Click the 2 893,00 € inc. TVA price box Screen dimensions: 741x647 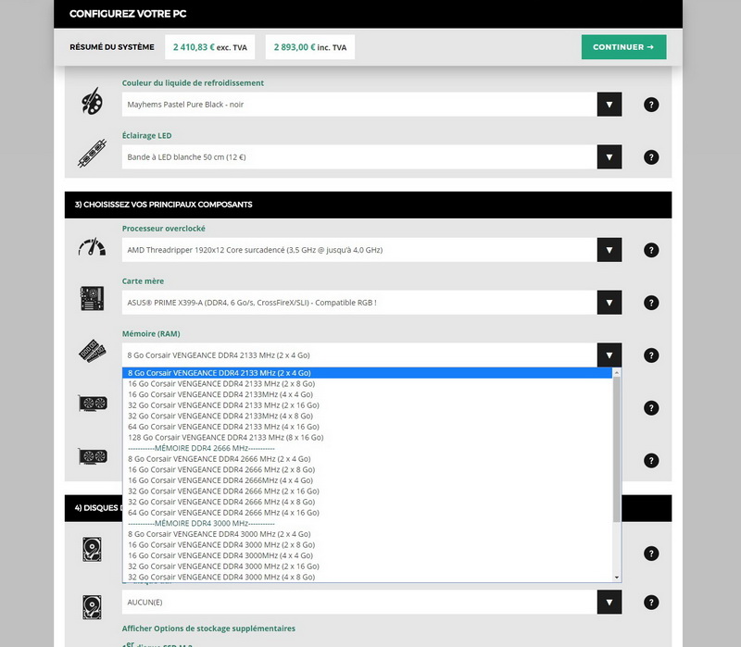[310, 47]
